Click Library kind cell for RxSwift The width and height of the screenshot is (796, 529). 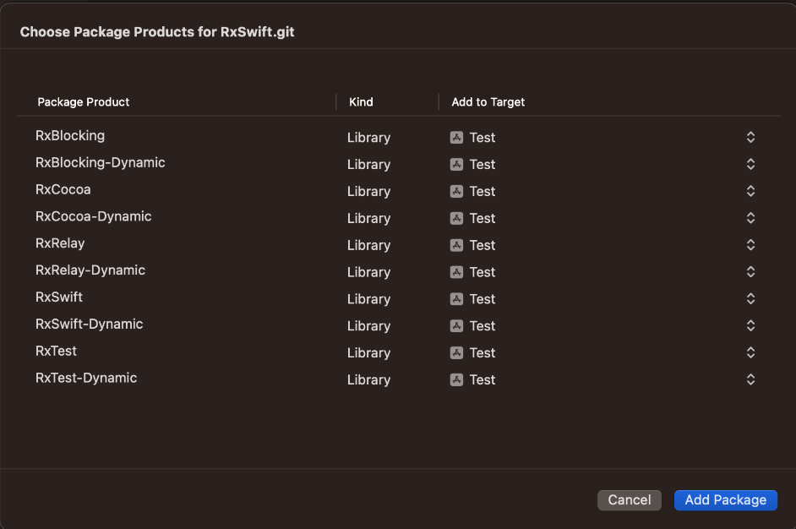368,299
